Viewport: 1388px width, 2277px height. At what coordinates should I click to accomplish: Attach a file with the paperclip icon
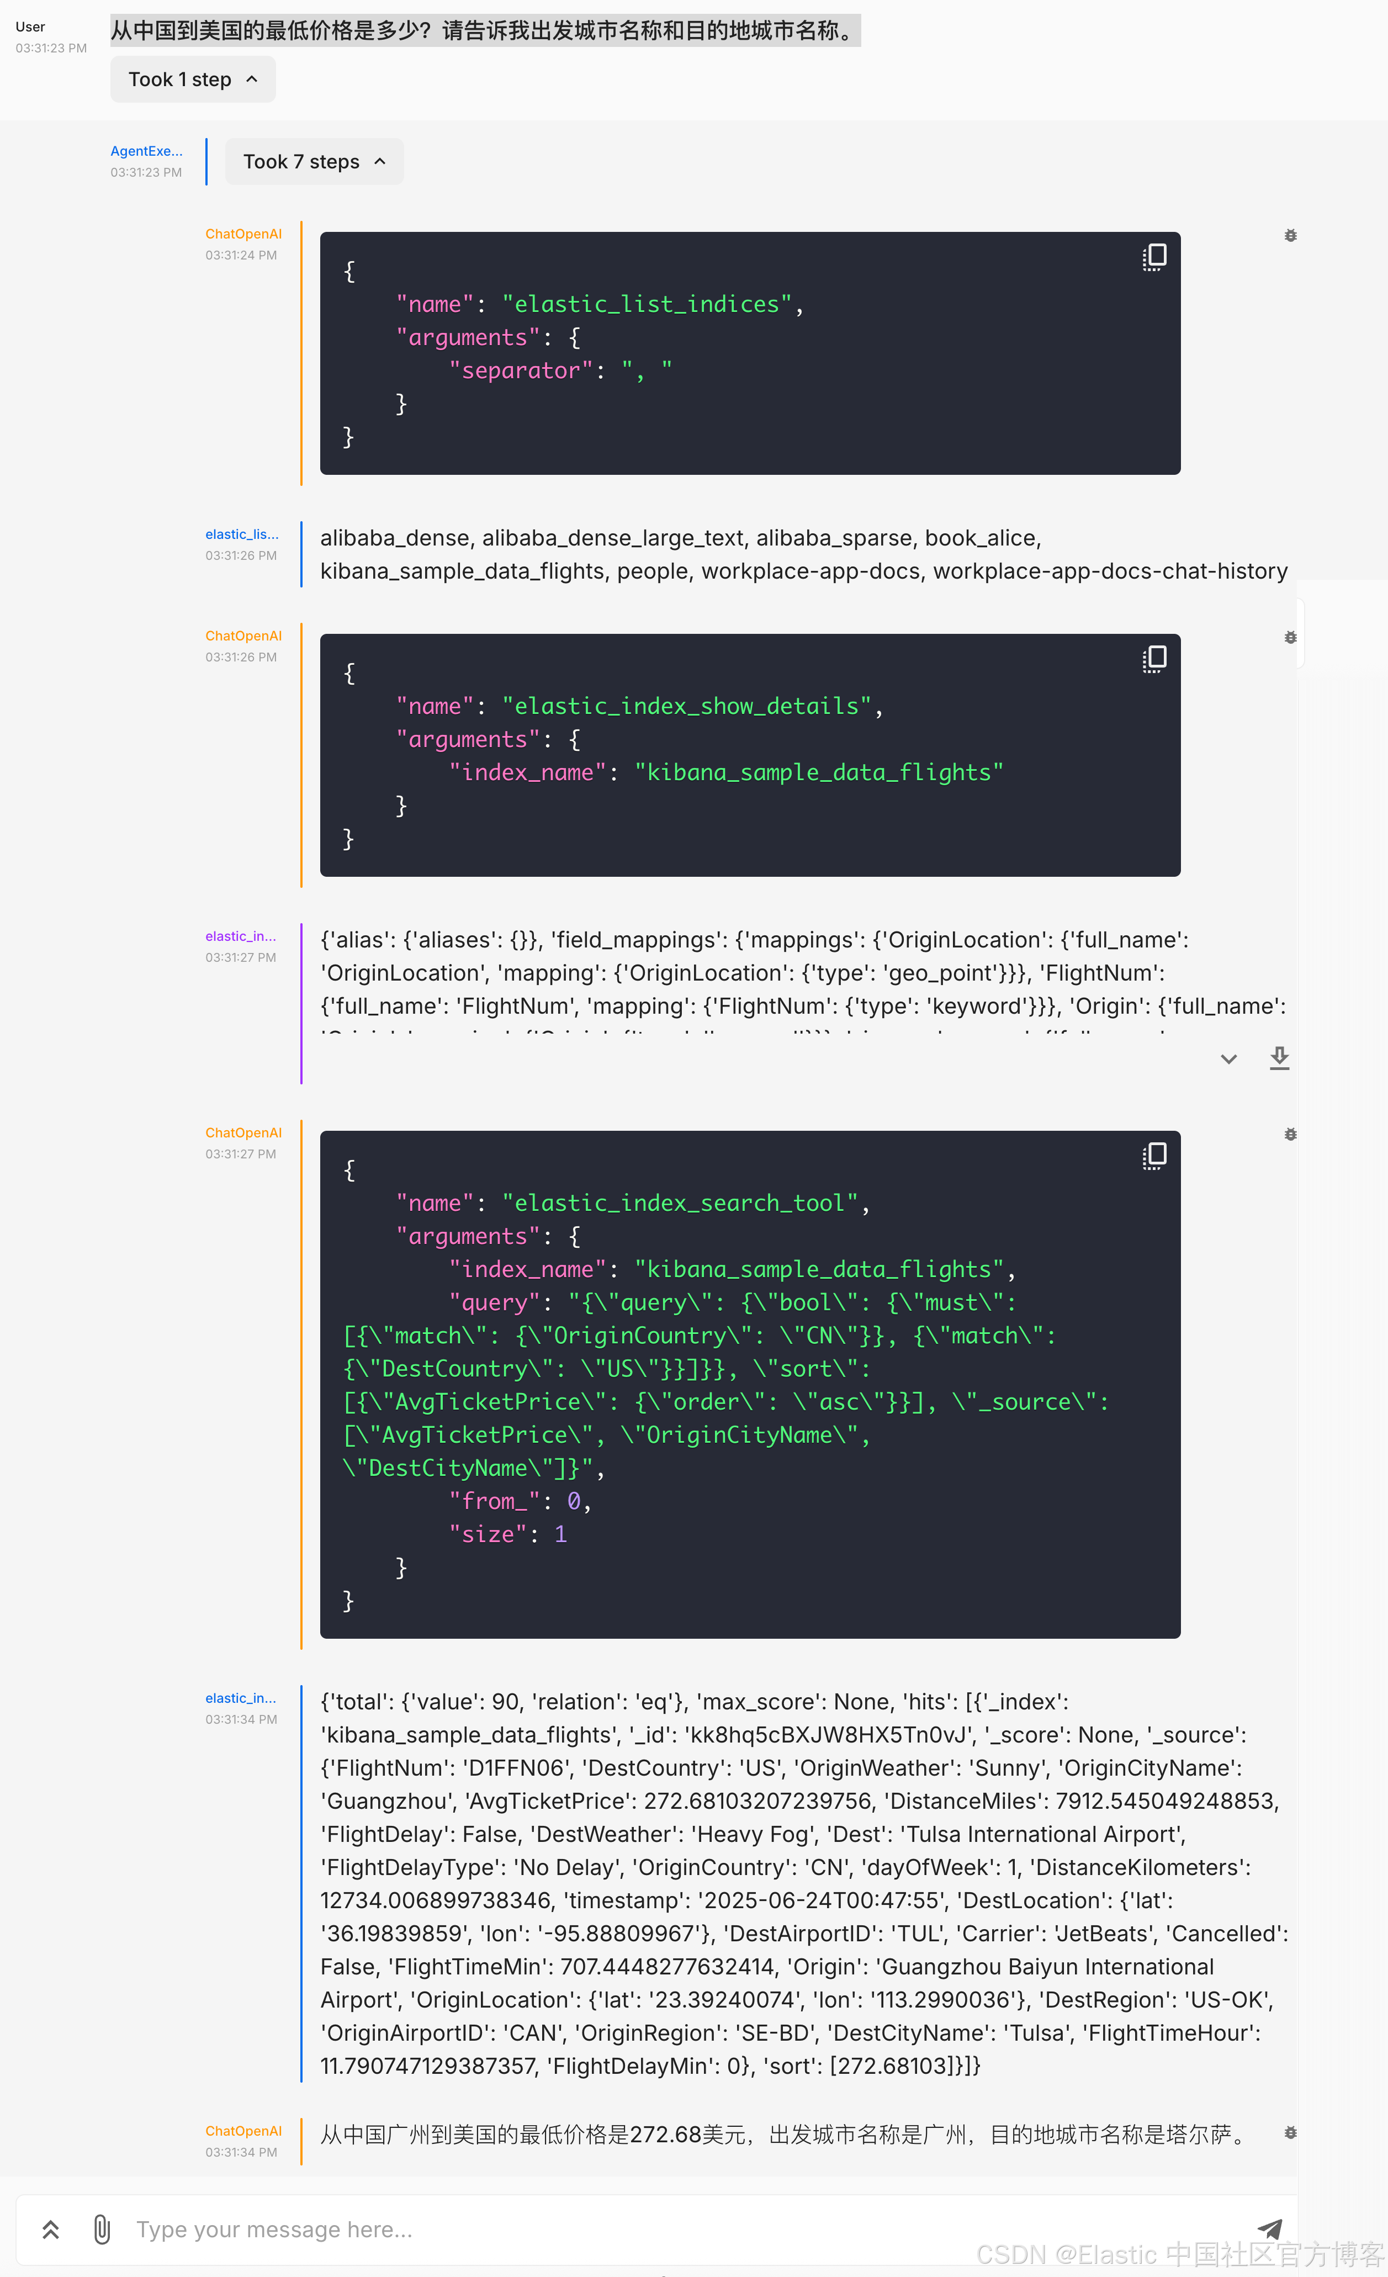pyautogui.click(x=102, y=2229)
